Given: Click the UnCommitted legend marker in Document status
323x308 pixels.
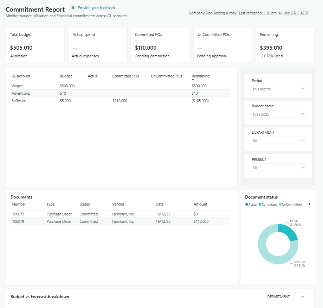Looking at the screenshot, I should (280, 205).
